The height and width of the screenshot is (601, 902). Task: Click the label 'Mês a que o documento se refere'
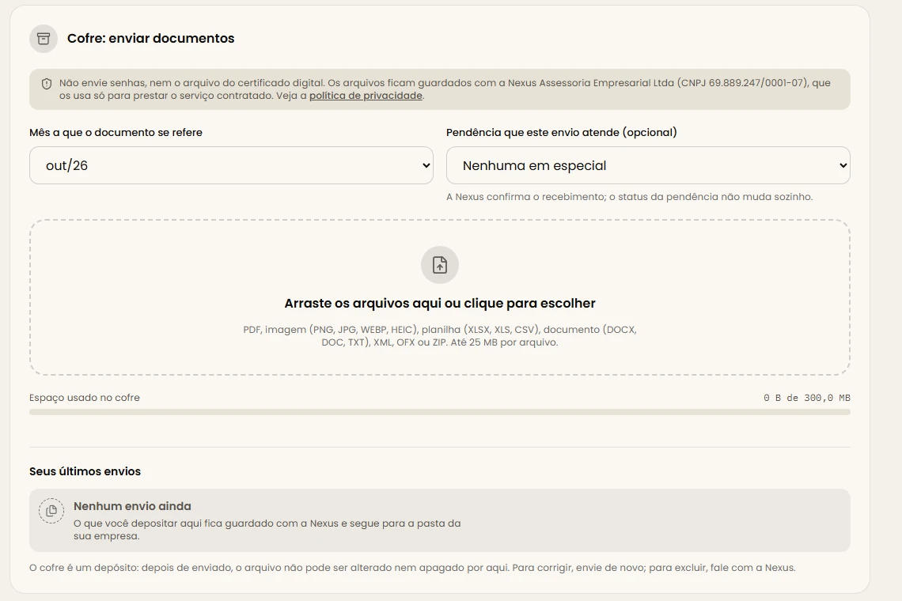[x=116, y=132]
